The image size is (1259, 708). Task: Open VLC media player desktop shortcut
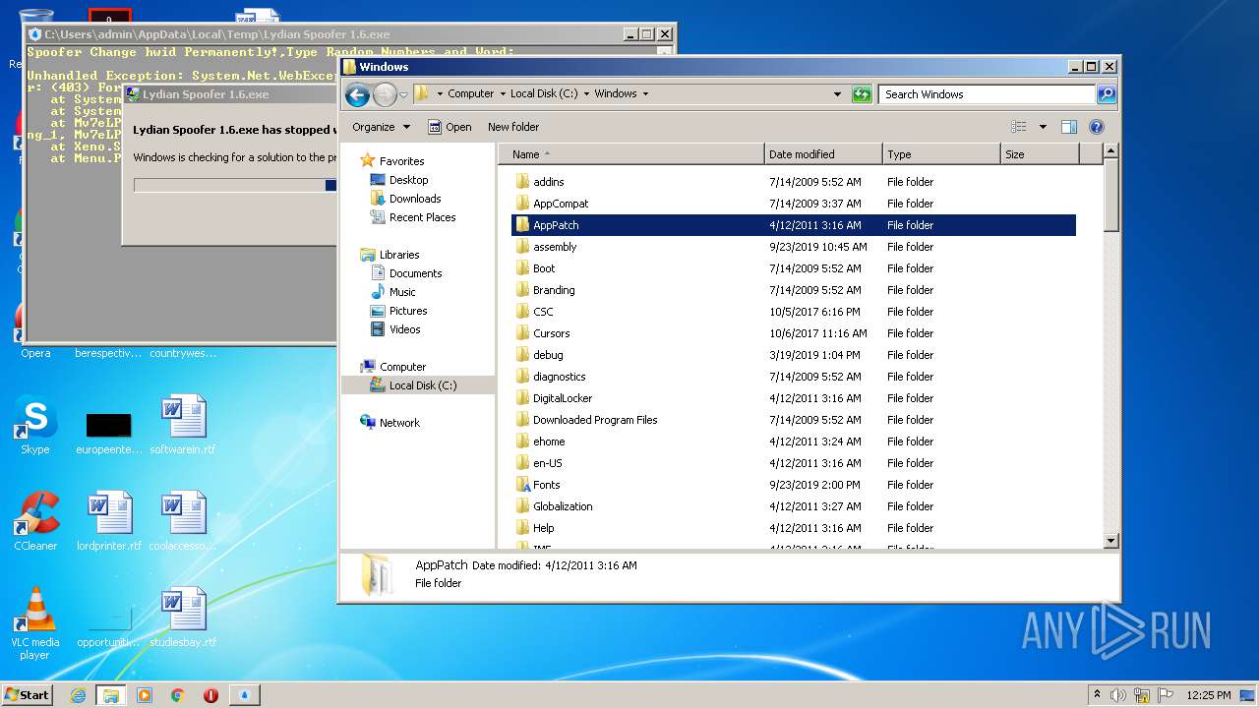[35, 624]
